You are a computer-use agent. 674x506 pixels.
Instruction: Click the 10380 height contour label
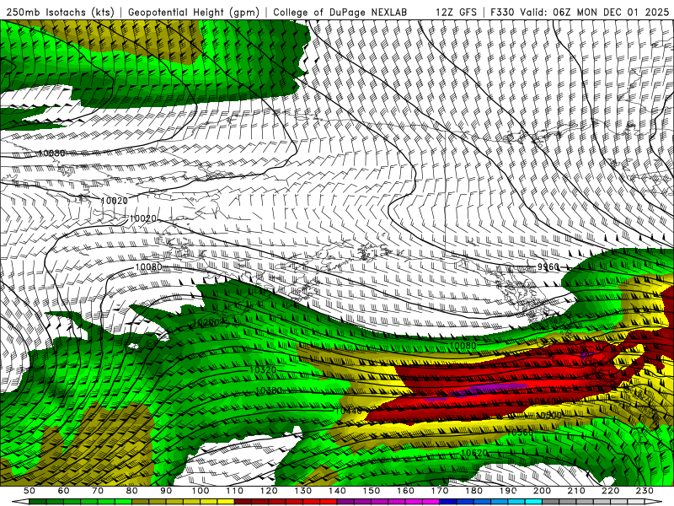point(269,390)
